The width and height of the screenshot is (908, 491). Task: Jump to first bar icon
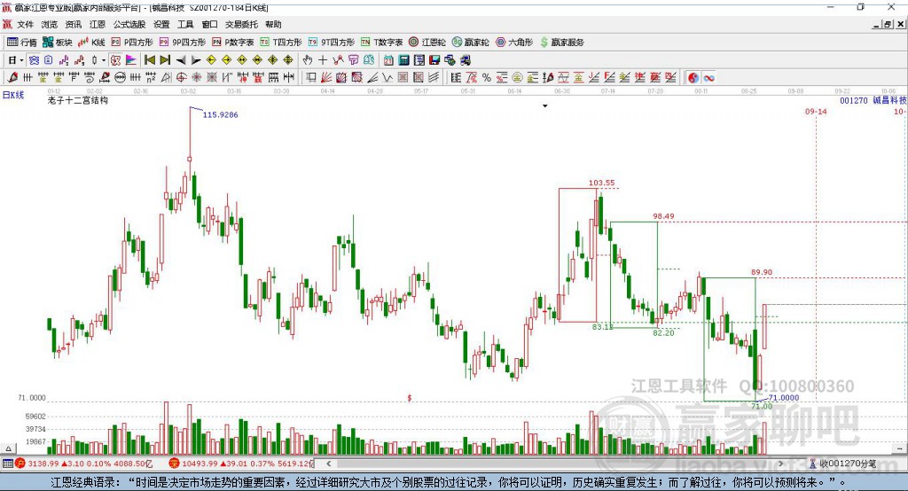tap(149, 60)
